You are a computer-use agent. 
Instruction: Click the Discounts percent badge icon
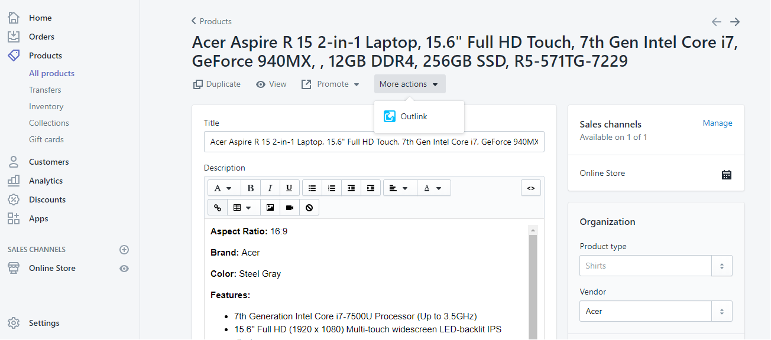point(14,200)
